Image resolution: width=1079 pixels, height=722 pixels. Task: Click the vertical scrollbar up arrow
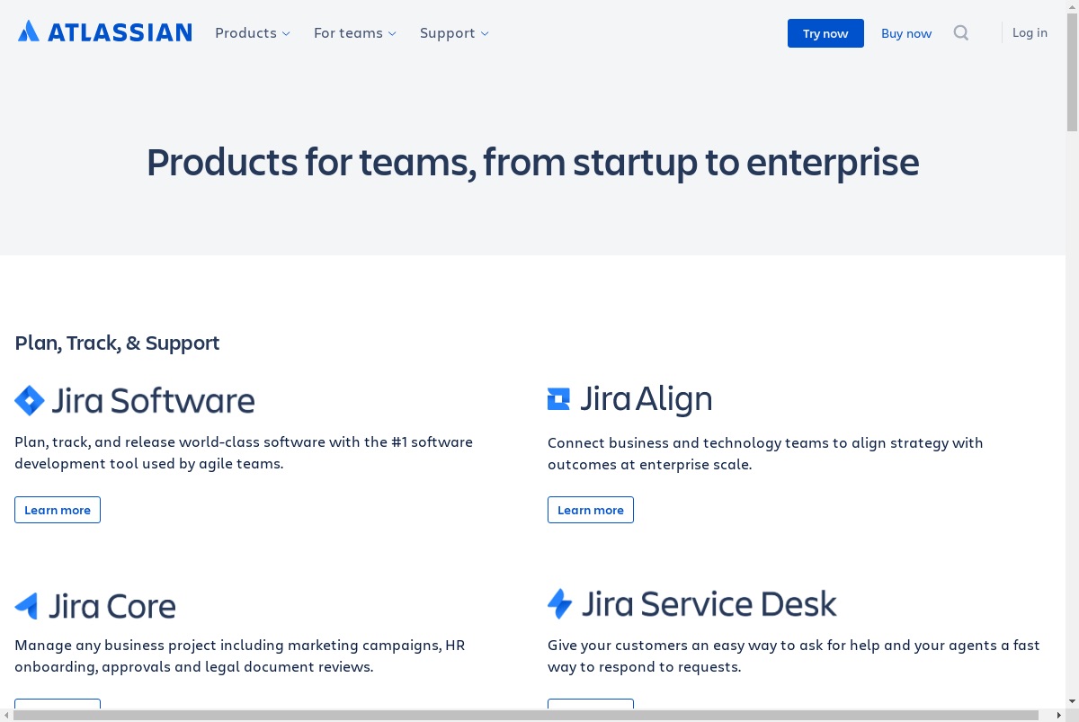click(1072, 6)
